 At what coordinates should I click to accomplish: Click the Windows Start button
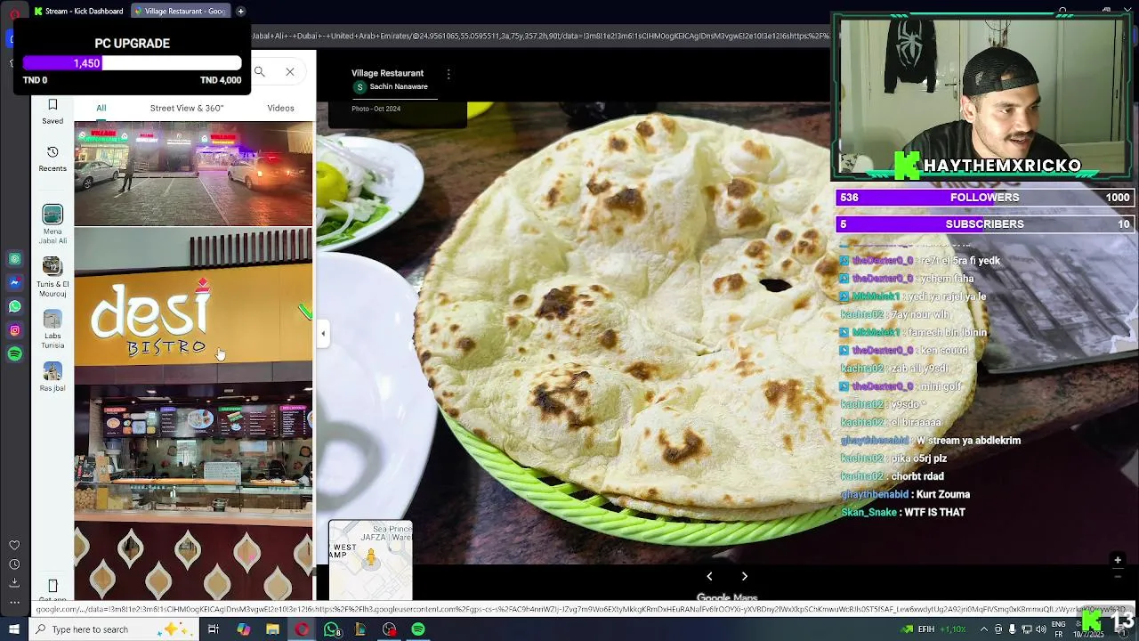[14, 629]
